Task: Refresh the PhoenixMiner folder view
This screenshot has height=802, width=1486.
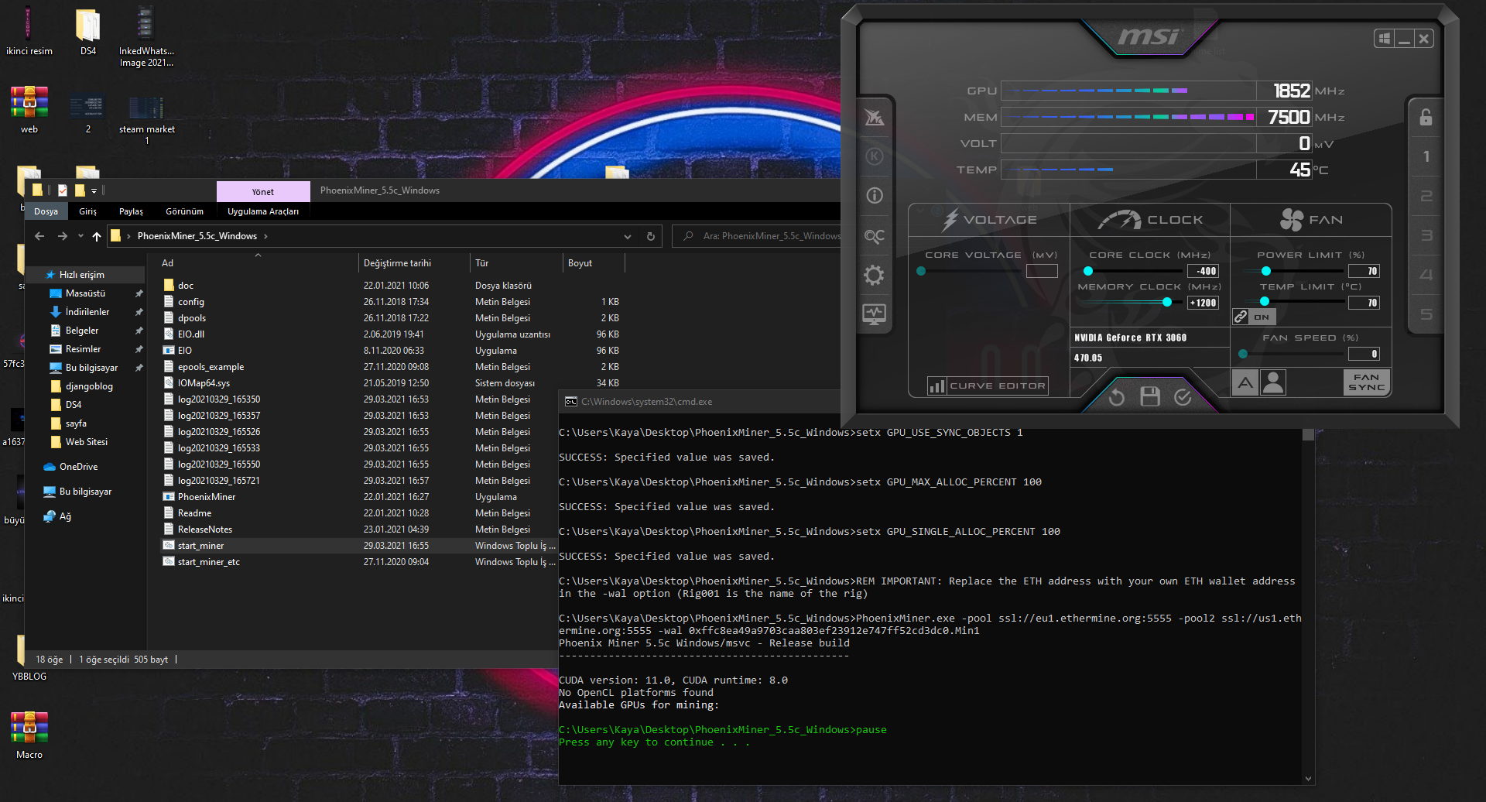Action: (651, 236)
